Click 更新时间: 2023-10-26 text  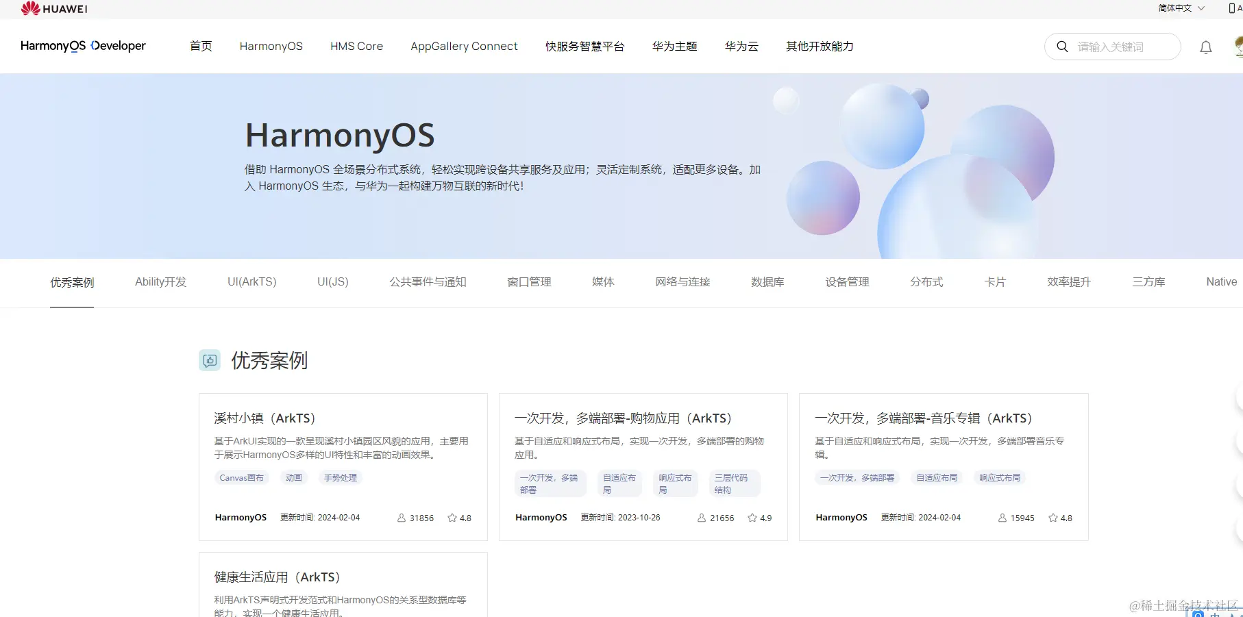click(620, 517)
